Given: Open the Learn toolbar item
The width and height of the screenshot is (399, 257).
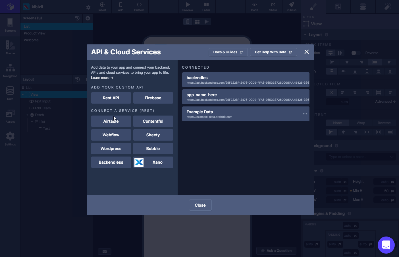Looking at the screenshot, I should [206, 7].
